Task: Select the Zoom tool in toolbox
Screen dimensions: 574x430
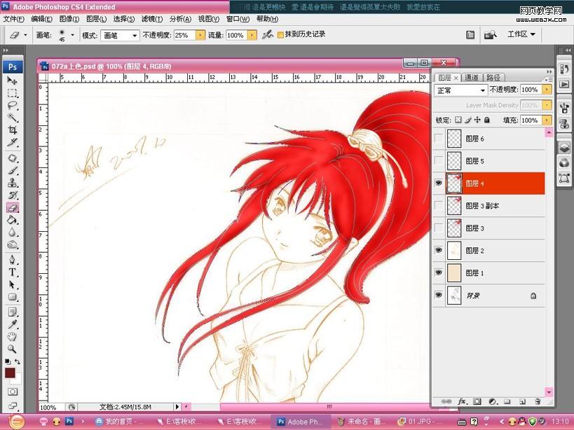Action: [x=13, y=349]
